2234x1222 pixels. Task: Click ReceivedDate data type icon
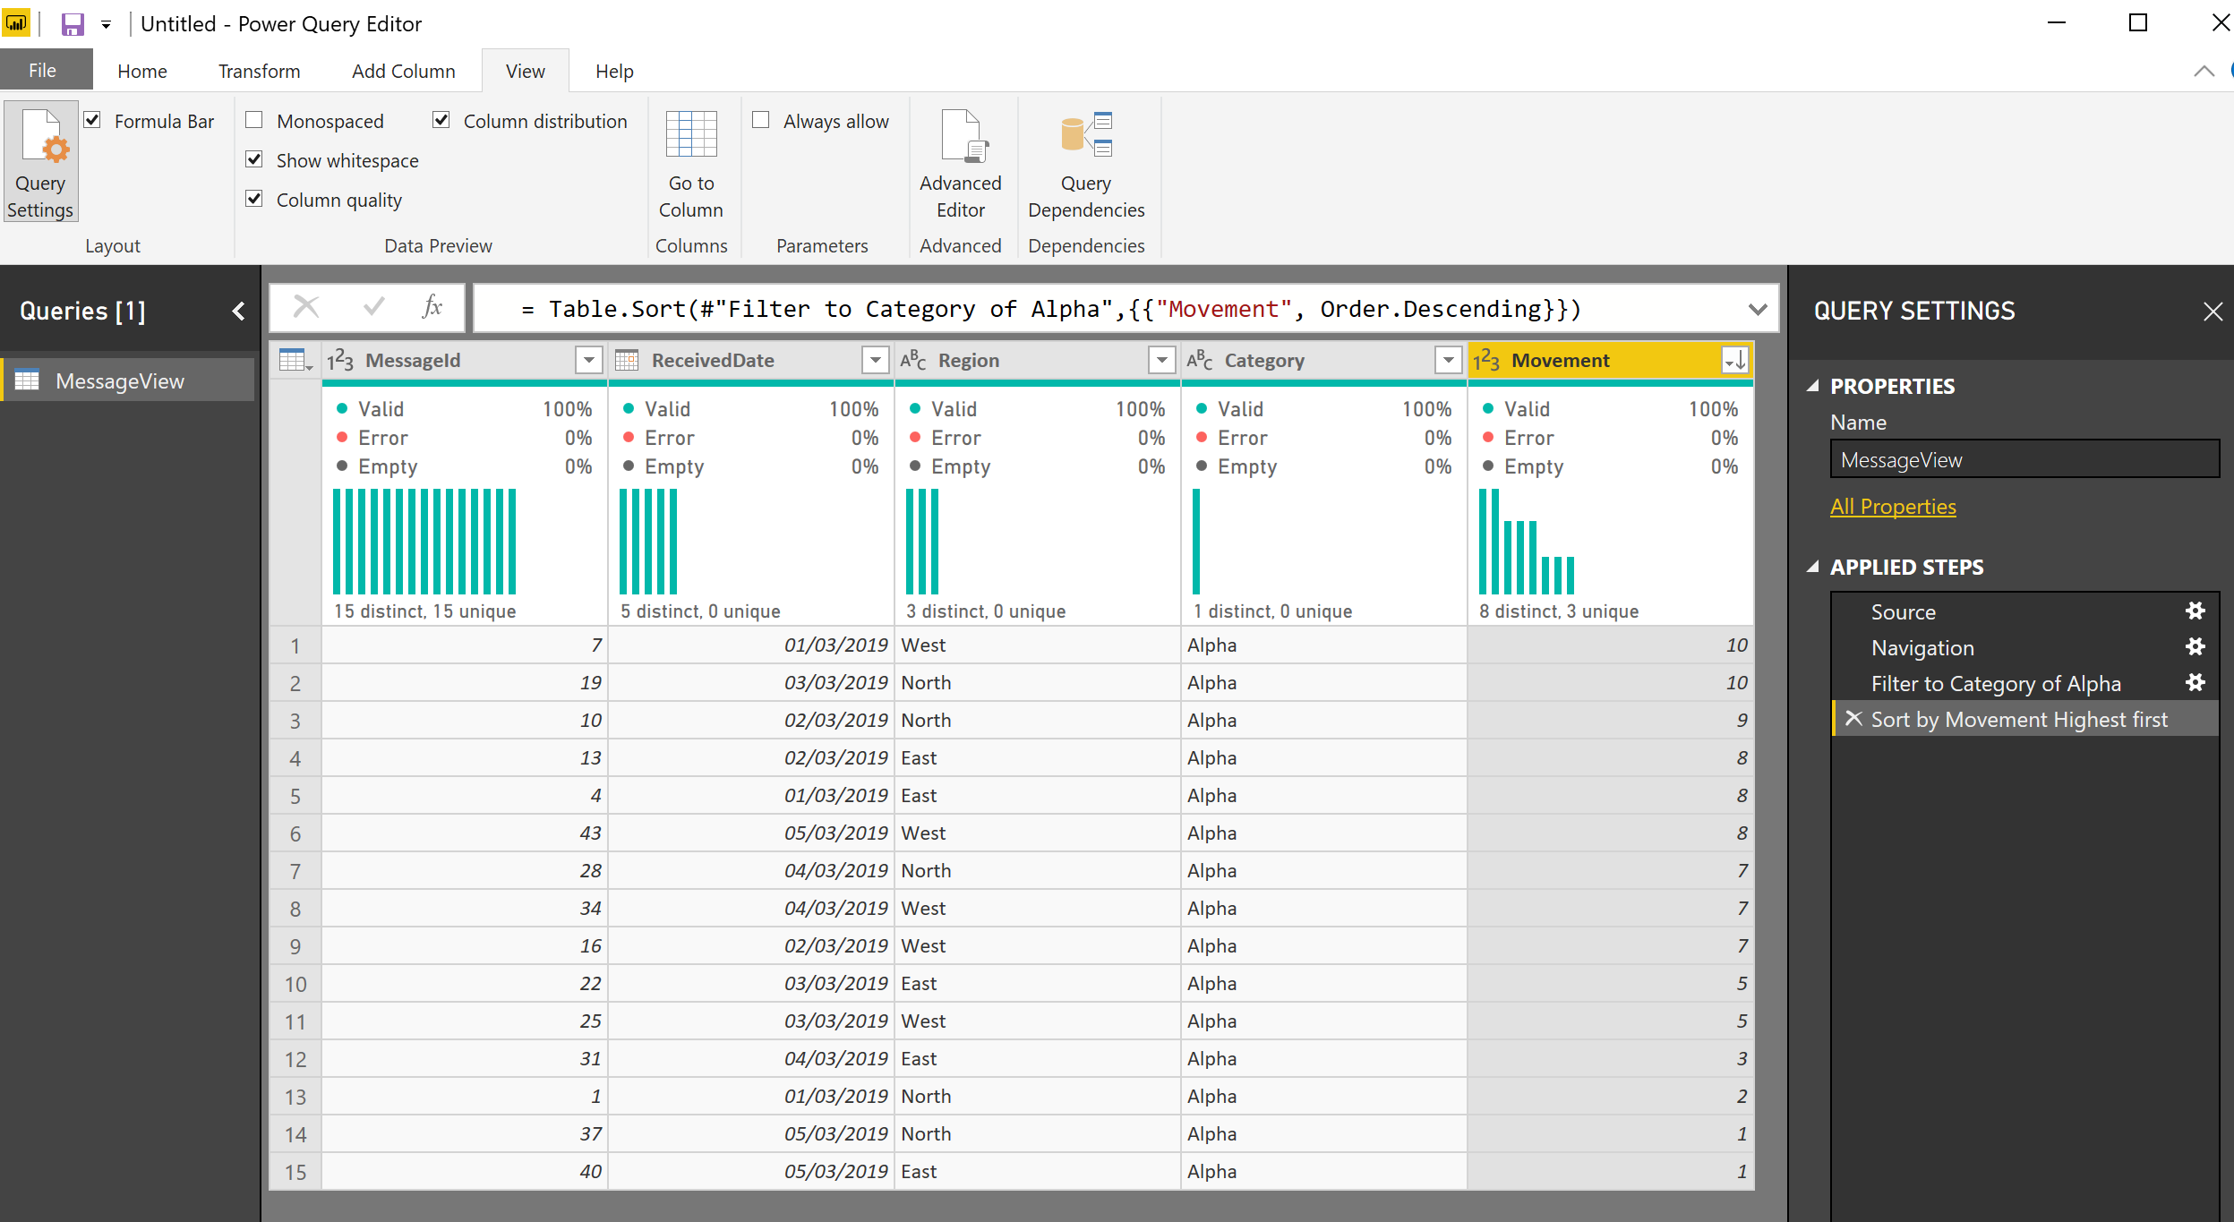pos(627,360)
